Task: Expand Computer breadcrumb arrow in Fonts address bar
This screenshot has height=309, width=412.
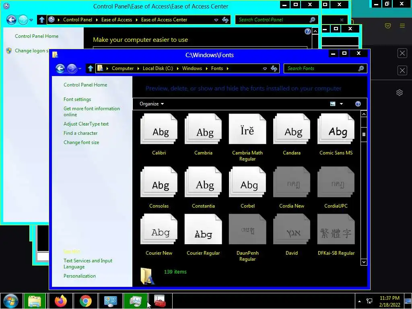Action: point(138,68)
